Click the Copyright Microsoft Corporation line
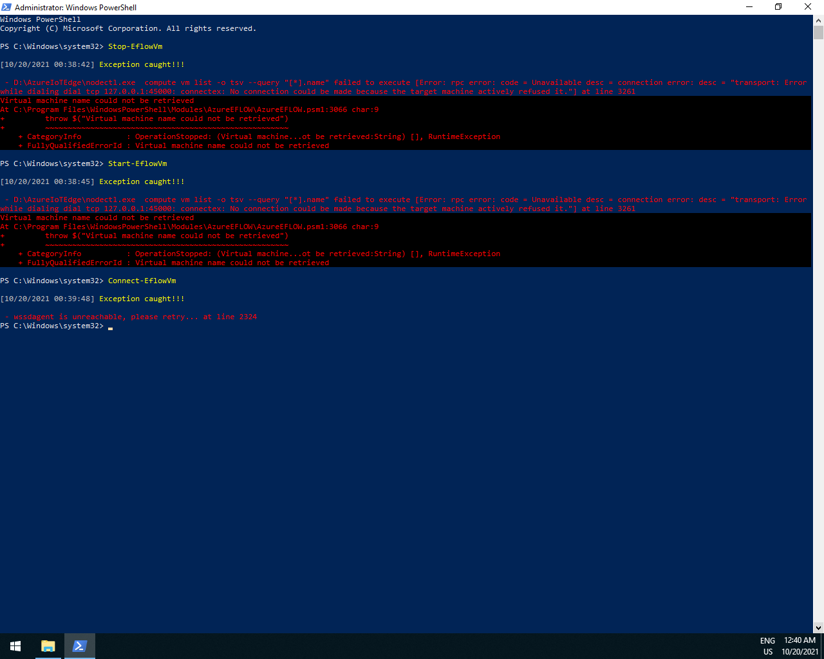 (x=128, y=28)
